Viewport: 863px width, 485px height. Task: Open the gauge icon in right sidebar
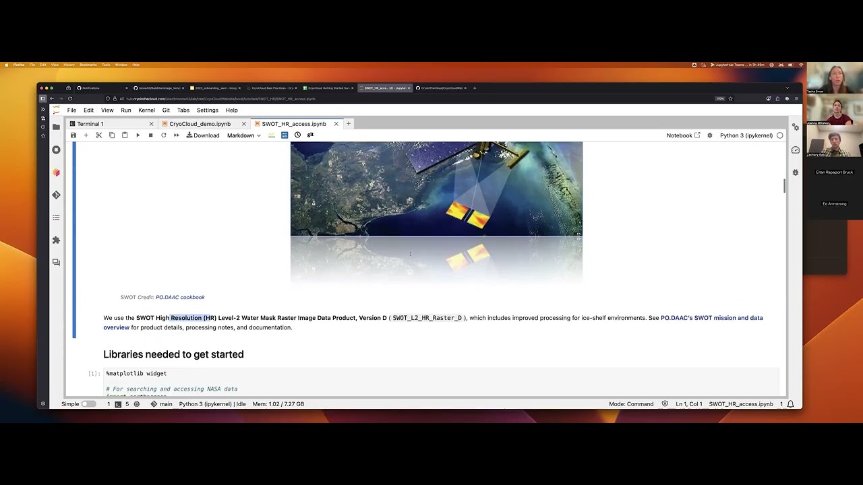coord(796,150)
